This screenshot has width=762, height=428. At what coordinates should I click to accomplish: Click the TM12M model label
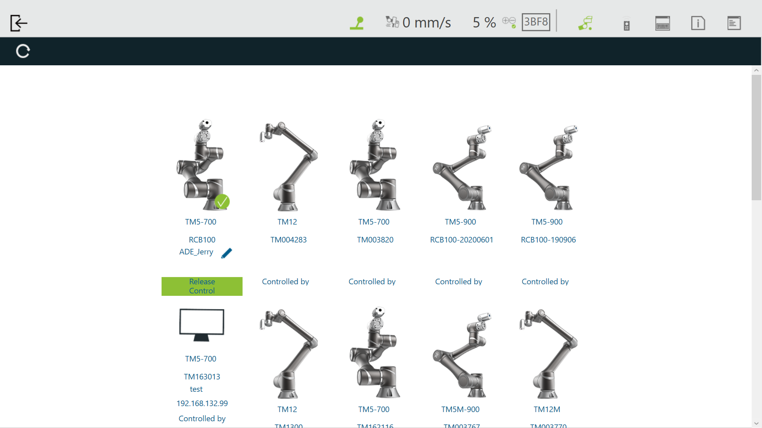[547, 409]
